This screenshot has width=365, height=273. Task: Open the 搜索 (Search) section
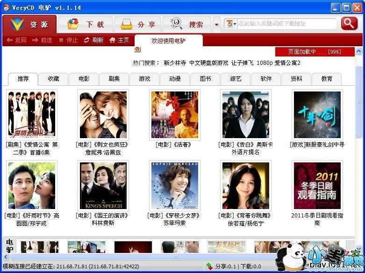pos(187,25)
